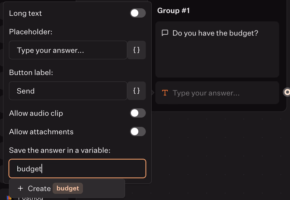Select the "Type your answer..." block in Group #1
The image size is (290, 200).
[x=217, y=93]
